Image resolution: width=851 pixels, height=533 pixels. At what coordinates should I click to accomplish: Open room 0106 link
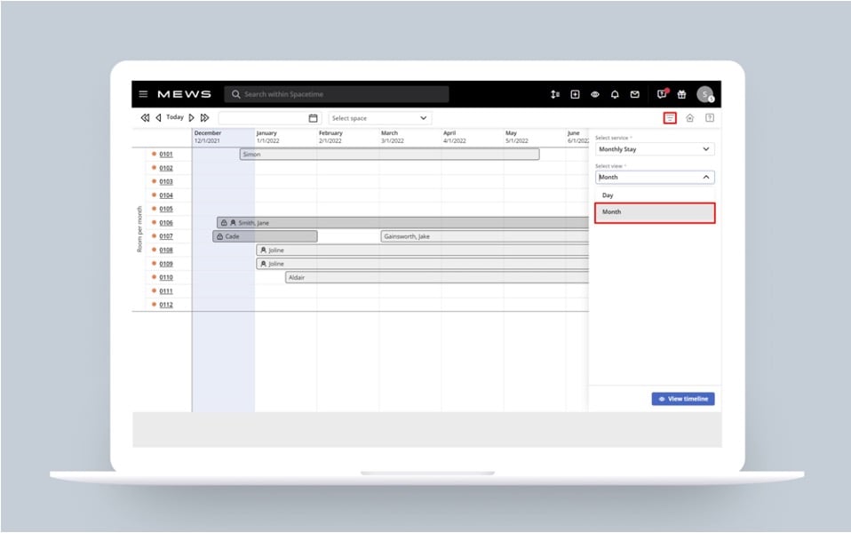coord(166,223)
